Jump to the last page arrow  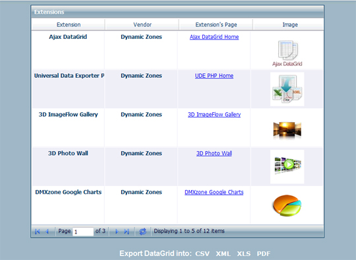(x=127, y=232)
